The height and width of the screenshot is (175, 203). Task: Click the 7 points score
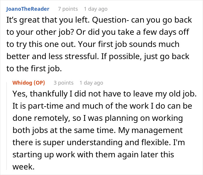[68, 9]
